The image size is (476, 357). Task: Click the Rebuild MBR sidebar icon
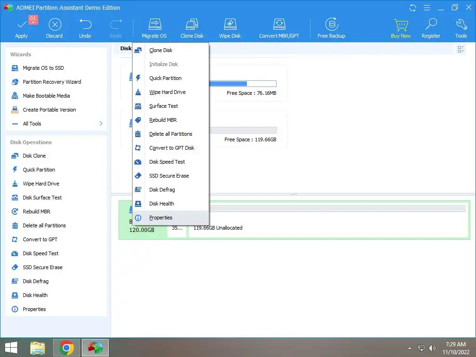15,212
